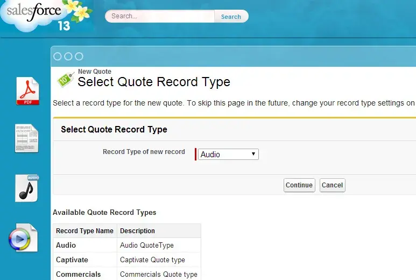Click the Cancel button
The width and height of the screenshot is (416, 280).
(x=333, y=185)
